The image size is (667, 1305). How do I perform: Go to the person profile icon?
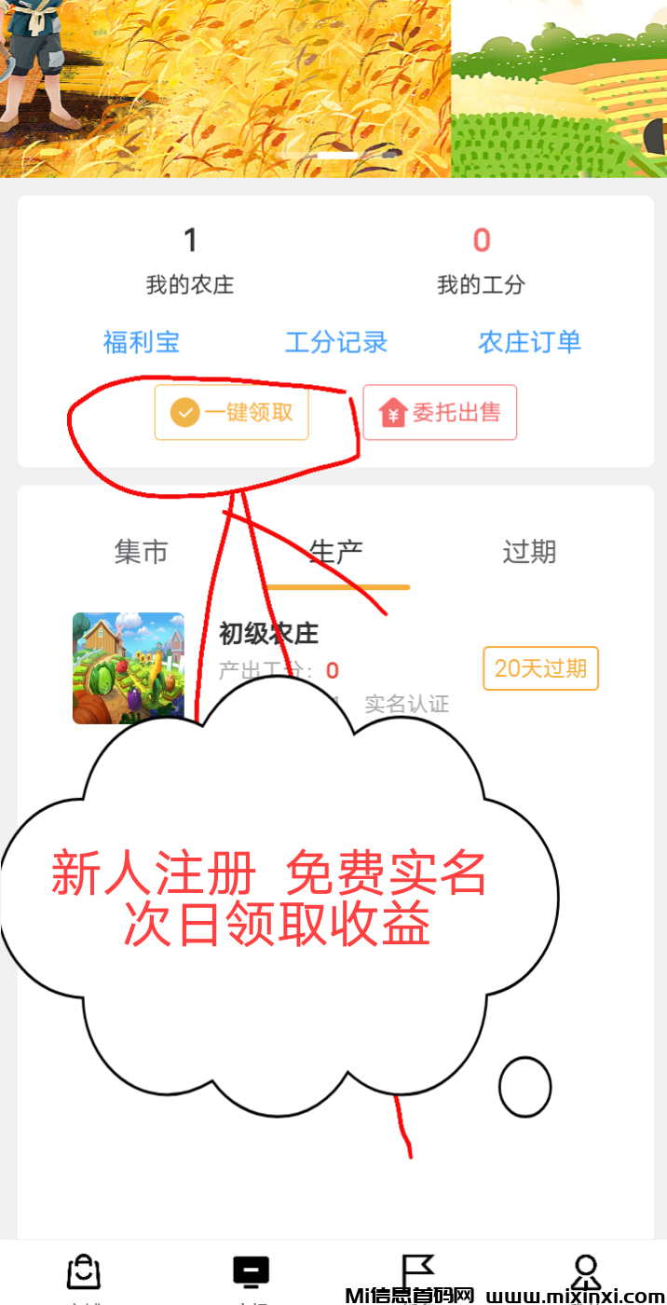point(584,1273)
